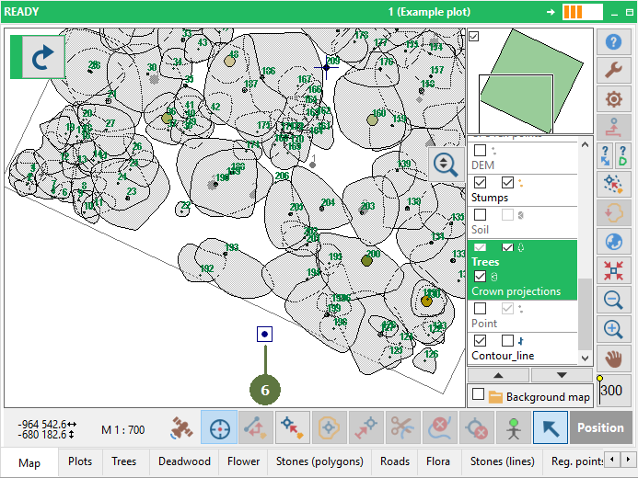
Task: Click the yellow-knob slider next to 300
Action: [599, 390]
